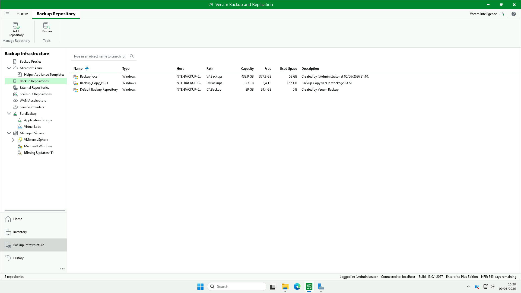Select the Missing Updates (1) tree item
The width and height of the screenshot is (521, 293).
click(39, 153)
